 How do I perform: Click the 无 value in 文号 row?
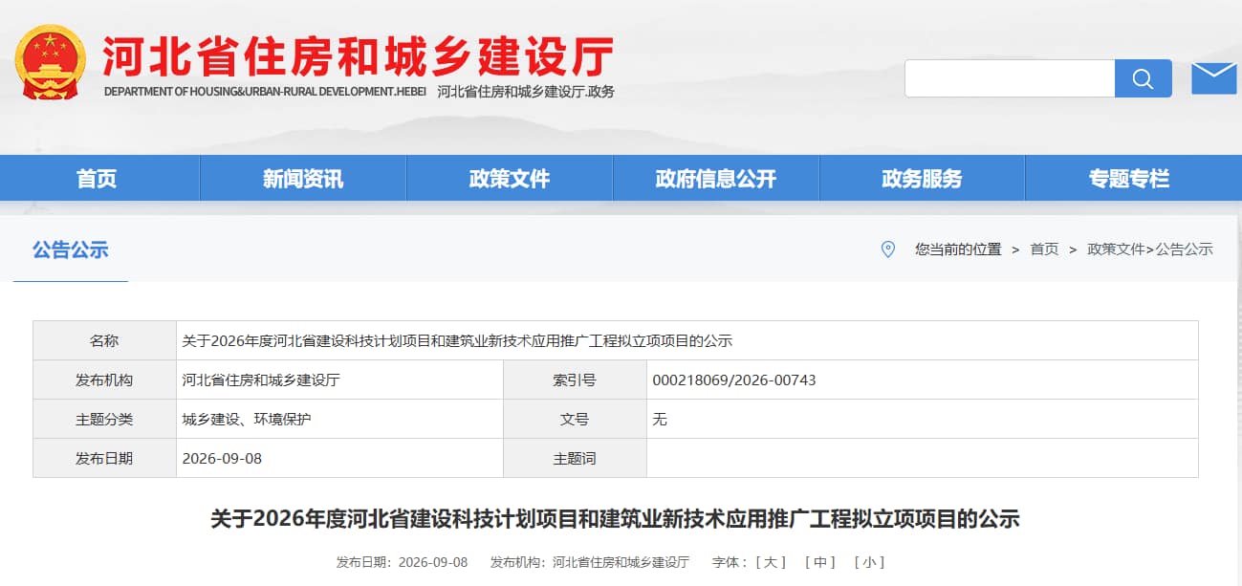(660, 420)
